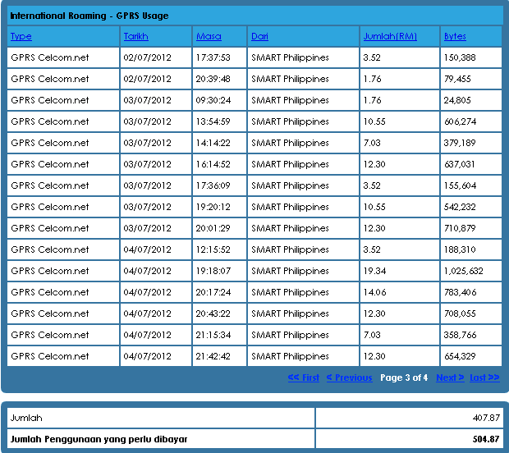Viewport: 509px width, 453px height.
Task: Select the time cell 20:39:48
Action: [213, 79]
